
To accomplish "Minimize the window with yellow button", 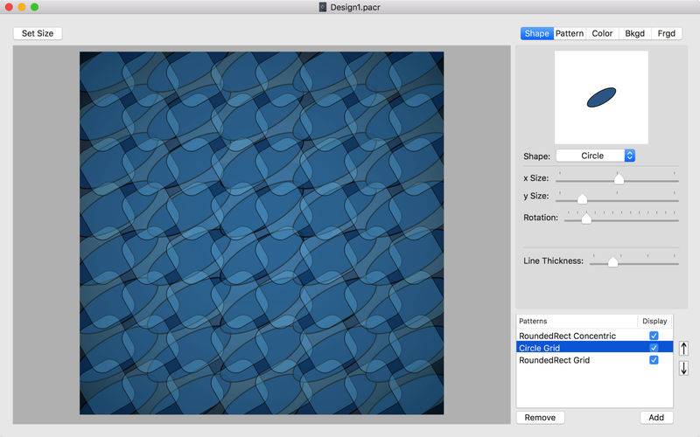I will point(21,7).
